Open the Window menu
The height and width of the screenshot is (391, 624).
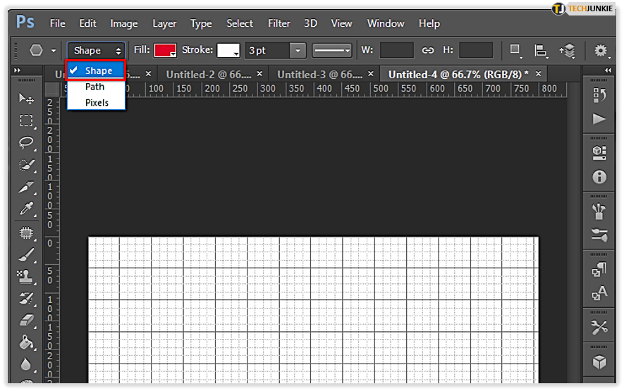[x=386, y=23]
